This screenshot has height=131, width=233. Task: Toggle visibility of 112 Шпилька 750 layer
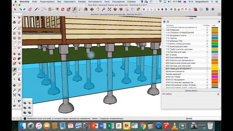[x=207, y=41]
